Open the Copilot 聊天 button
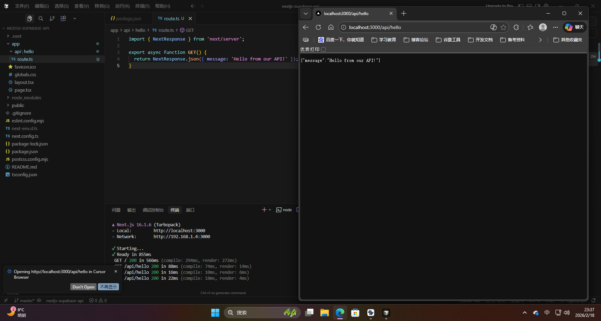Viewport: 601px width, 321px height. 574,27
